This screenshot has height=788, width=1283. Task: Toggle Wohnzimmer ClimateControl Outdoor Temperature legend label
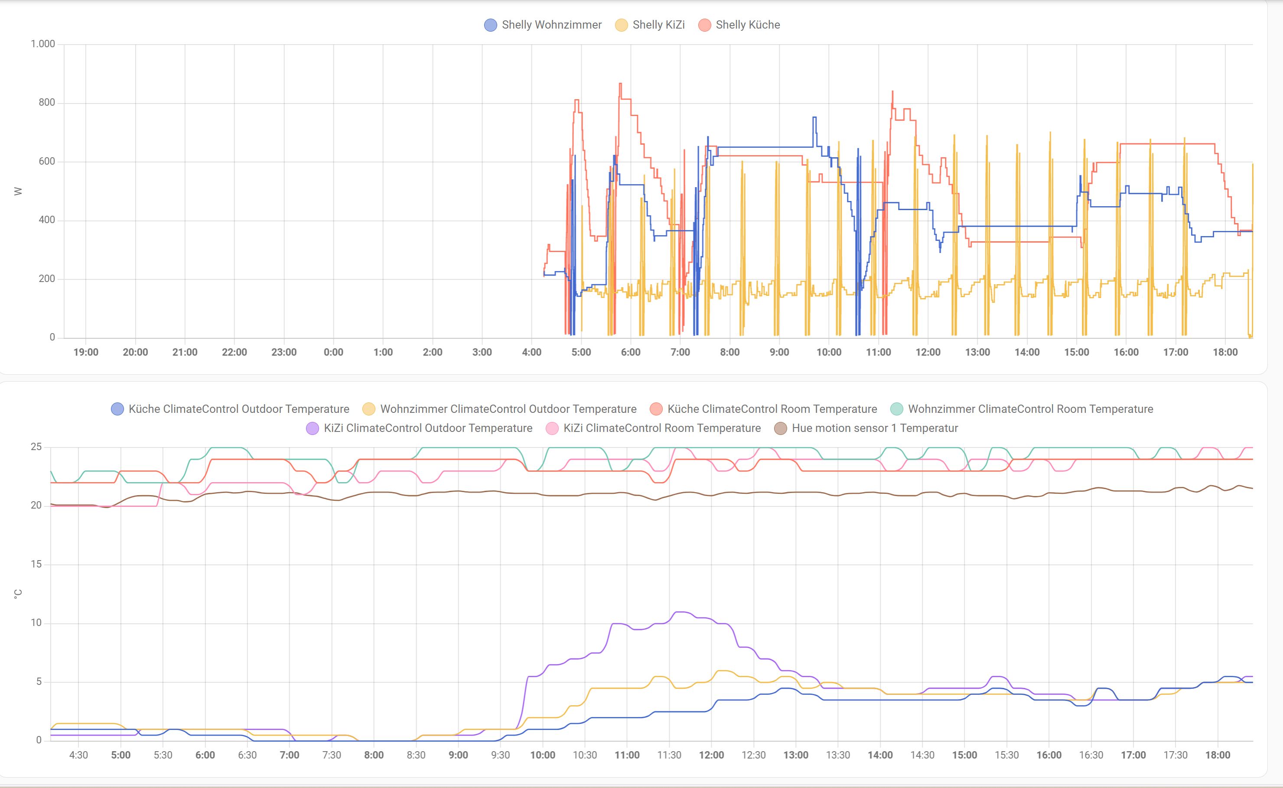point(508,409)
